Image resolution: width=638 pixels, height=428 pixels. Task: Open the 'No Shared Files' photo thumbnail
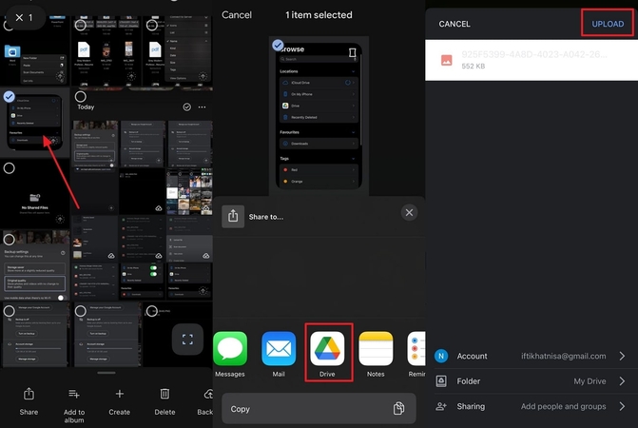pos(35,194)
